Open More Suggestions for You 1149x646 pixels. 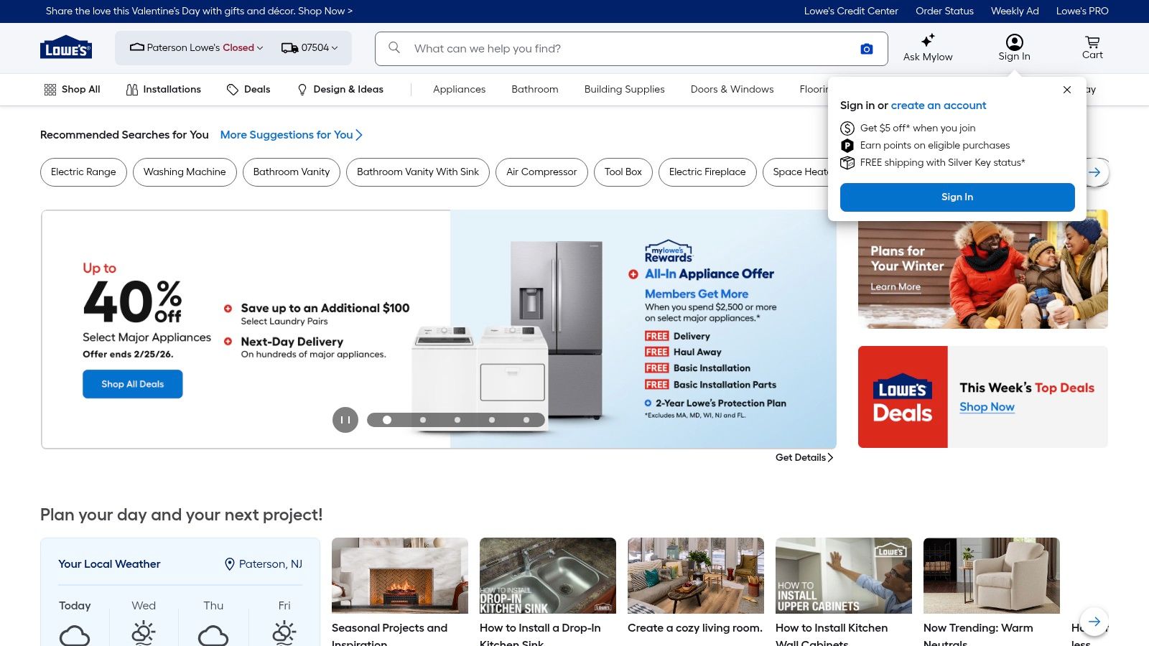[291, 135]
